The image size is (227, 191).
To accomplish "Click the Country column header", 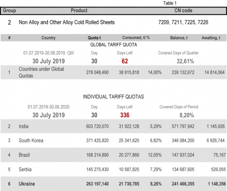I will pyautogui.click(x=48, y=38).
